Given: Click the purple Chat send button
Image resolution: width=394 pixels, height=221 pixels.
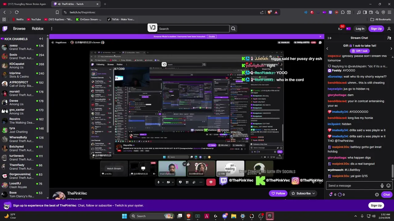Looking at the screenshot, I should pyautogui.click(x=387, y=195).
